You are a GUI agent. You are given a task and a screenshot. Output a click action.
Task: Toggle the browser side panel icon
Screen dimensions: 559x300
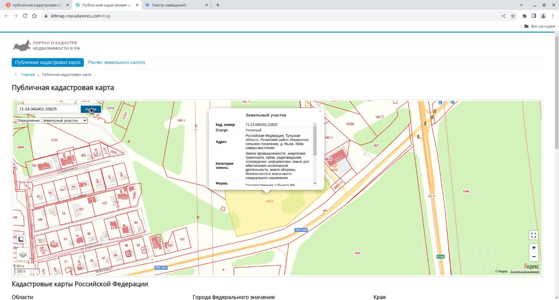click(x=534, y=16)
